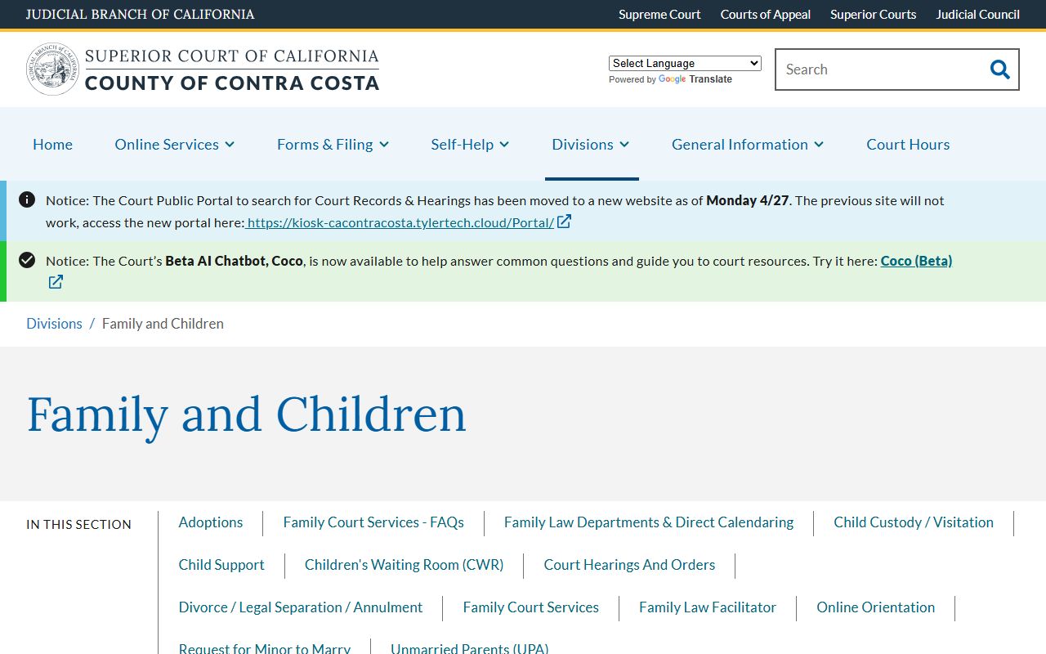Expand the Self-Help menu
The image size is (1046, 654).
(x=470, y=144)
